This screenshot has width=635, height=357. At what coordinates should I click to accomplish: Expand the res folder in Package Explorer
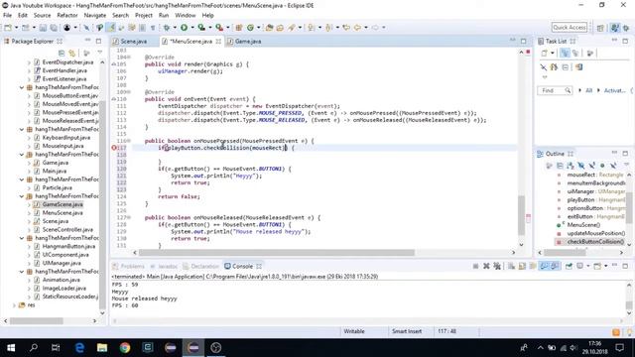point(14,305)
